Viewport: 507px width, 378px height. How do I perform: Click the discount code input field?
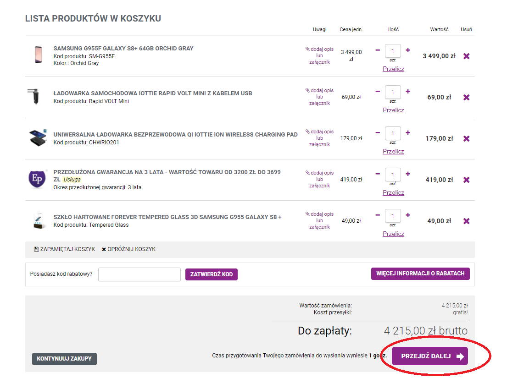point(139,274)
